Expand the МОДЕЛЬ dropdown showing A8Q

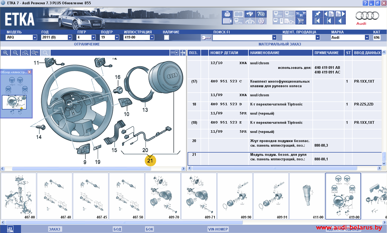click(35, 37)
